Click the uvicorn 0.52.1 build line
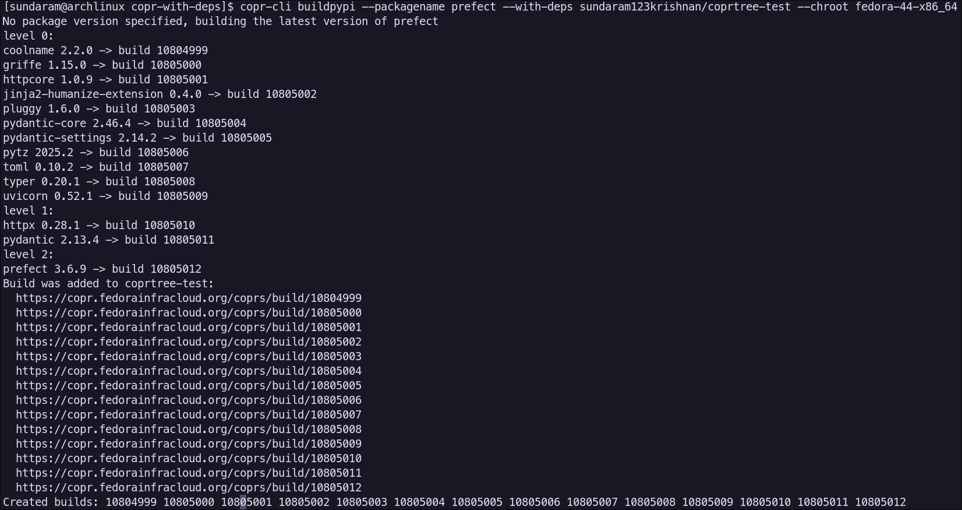The height and width of the screenshot is (510, 962). pyautogui.click(x=105, y=196)
